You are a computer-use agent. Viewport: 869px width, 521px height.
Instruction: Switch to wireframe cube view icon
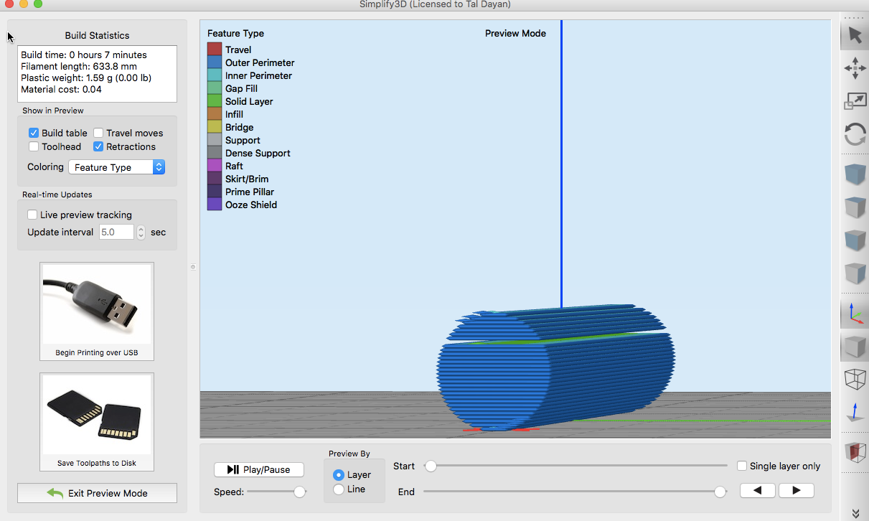point(855,379)
